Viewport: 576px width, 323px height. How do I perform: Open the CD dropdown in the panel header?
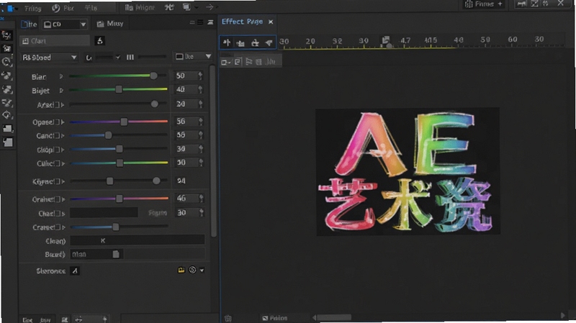coord(65,24)
